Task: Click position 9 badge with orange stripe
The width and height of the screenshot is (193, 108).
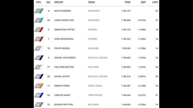Action: pos(39,86)
